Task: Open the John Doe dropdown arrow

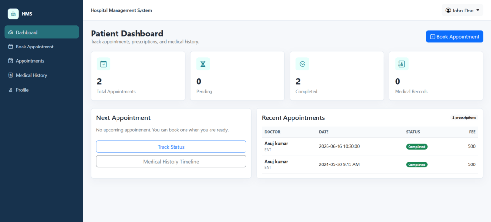Action: coord(478,11)
